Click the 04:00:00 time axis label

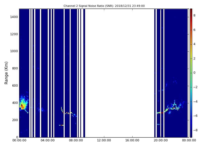[48, 140]
